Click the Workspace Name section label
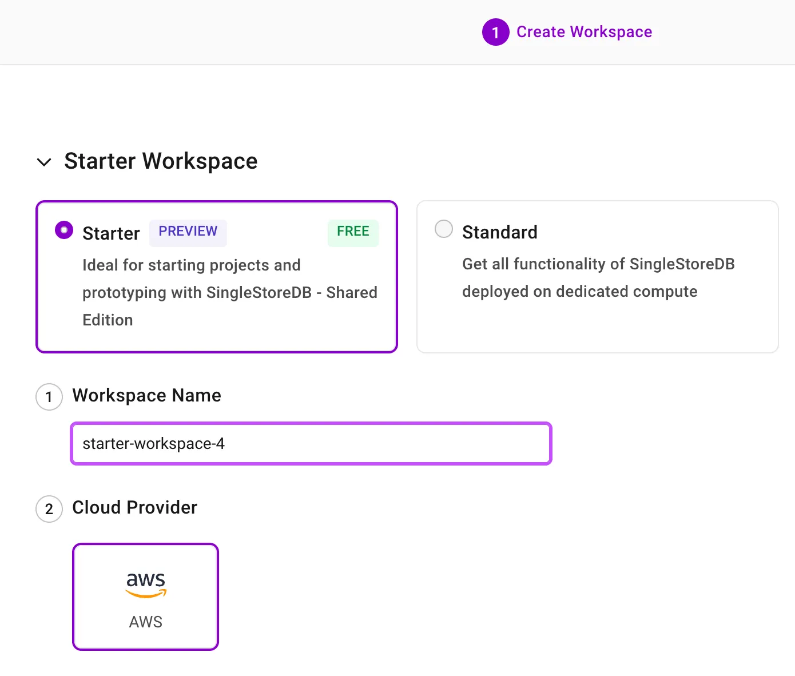Image resolution: width=795 pixels, height=676 pixels. (x=146, y=396)
